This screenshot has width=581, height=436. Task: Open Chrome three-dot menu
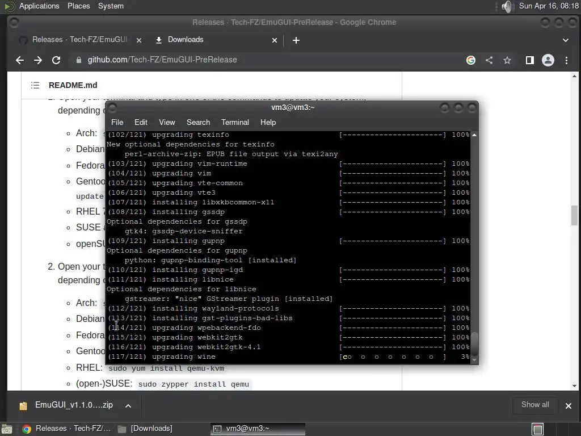point(566,60)
